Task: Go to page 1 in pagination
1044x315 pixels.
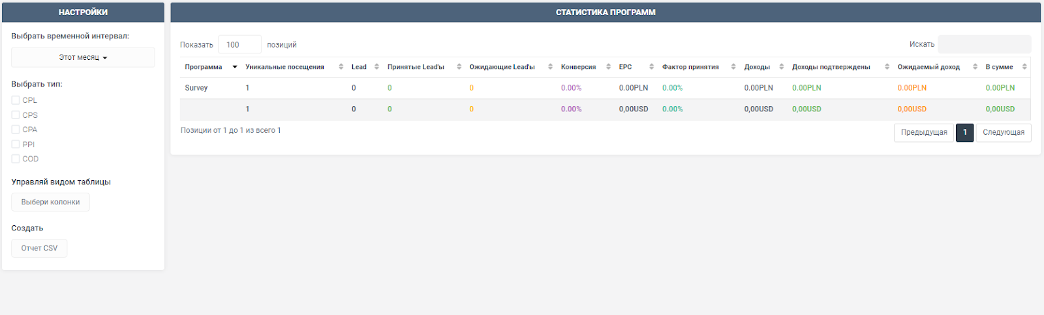Action: coord(964,133)
